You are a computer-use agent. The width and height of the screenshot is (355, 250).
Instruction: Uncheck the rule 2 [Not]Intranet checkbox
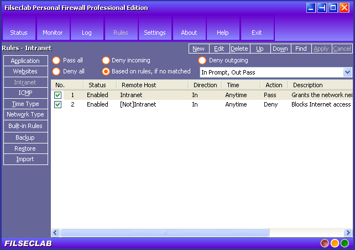[x=58, y=105]
